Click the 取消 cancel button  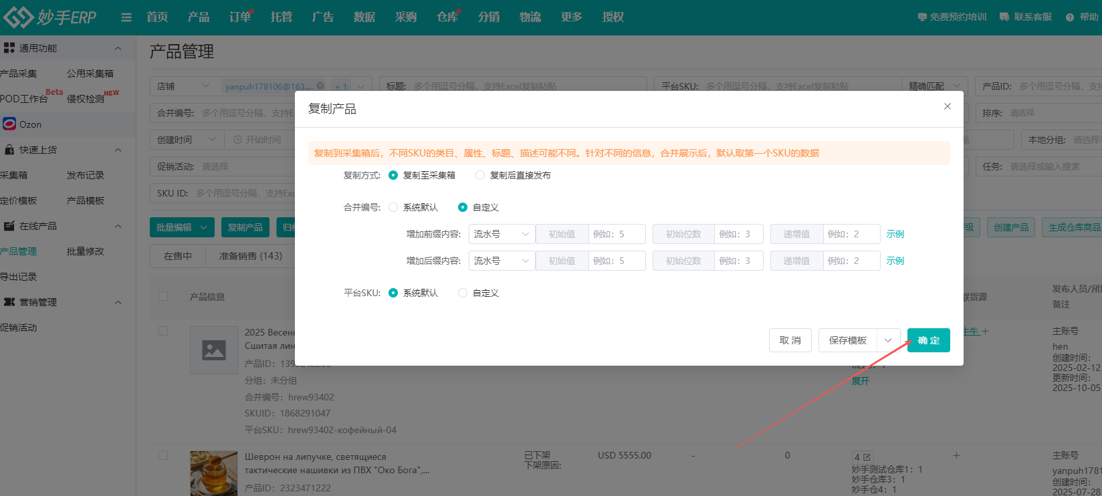pyautogui.click(x=790, y=340)
